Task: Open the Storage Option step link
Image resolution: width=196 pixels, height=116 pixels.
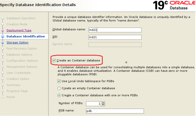Action: [17, 43]
